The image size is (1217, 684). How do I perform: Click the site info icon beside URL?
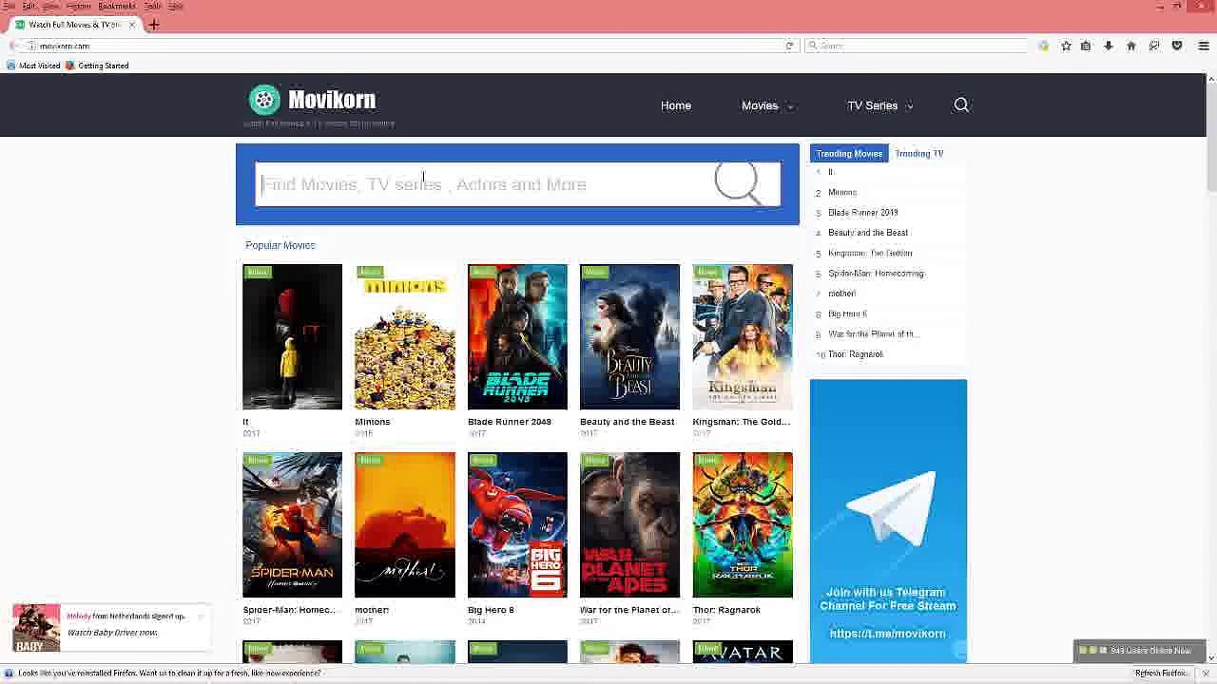point(31,46)
